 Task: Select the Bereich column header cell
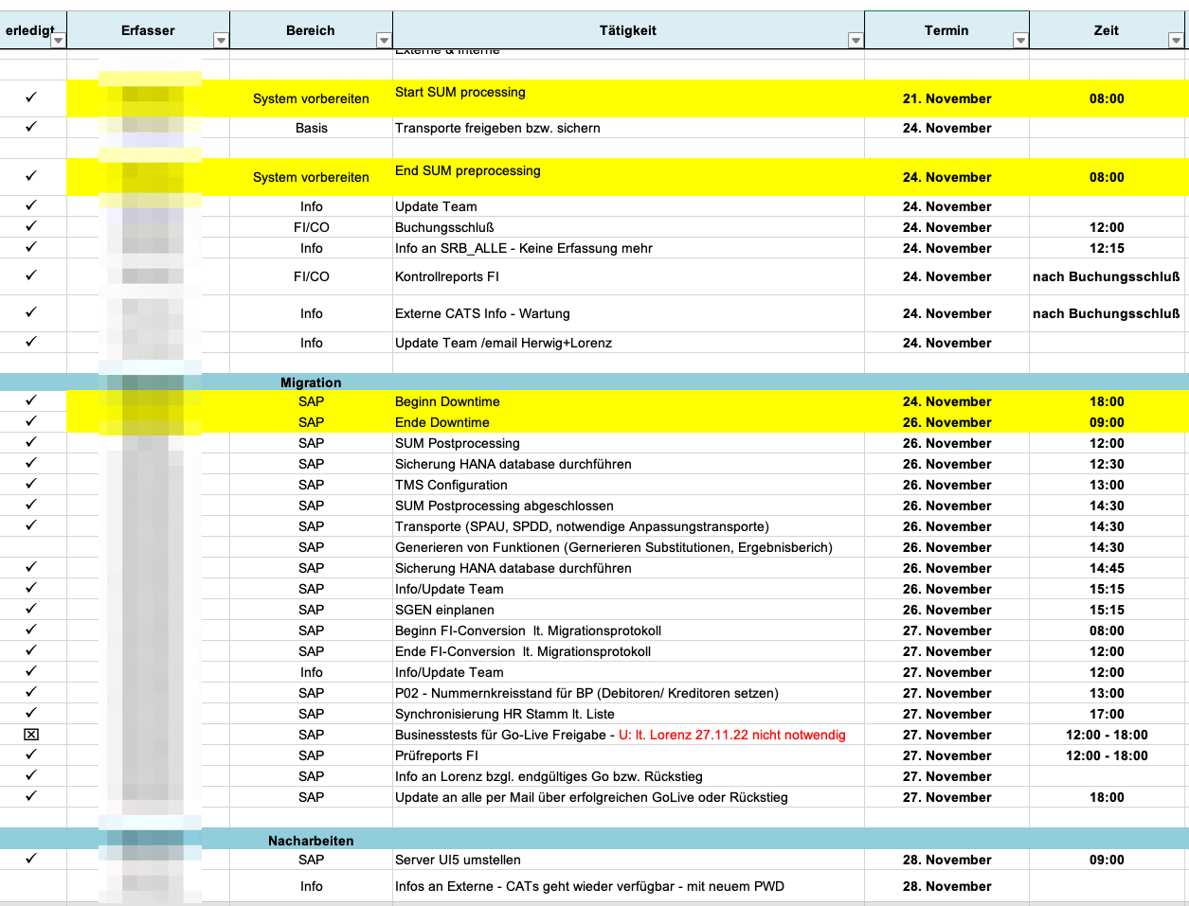[311, 30]
